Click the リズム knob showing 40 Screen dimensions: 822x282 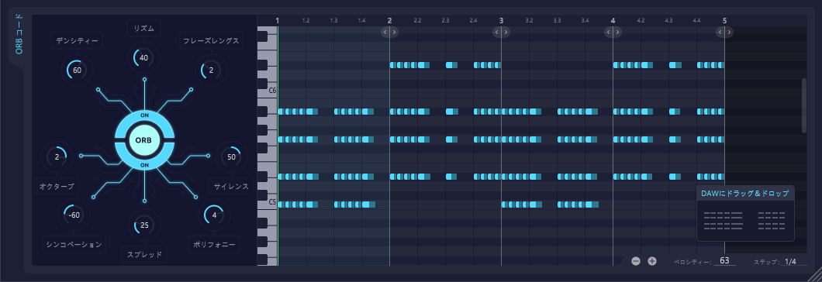(144, 58)
